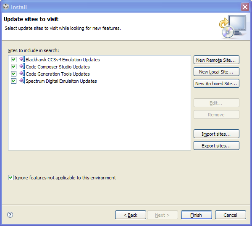Go back with the Back button
This screenshot has height=226, width=252.
(x=131, y=215)
